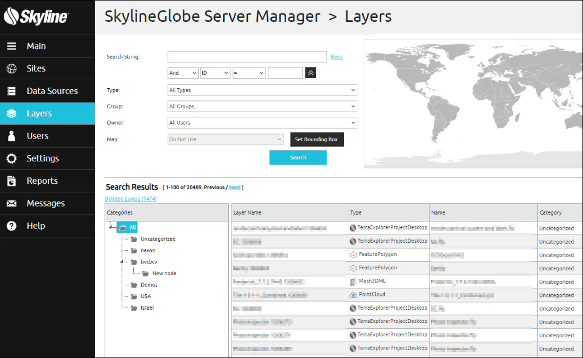The height and width of the screenshot is (358, 583).
Task: Click the Settings gear icon
Action: (x=12, y=158)
